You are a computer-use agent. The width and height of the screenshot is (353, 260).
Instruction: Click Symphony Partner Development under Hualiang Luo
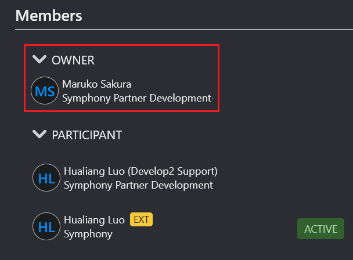tap(138, 186)
